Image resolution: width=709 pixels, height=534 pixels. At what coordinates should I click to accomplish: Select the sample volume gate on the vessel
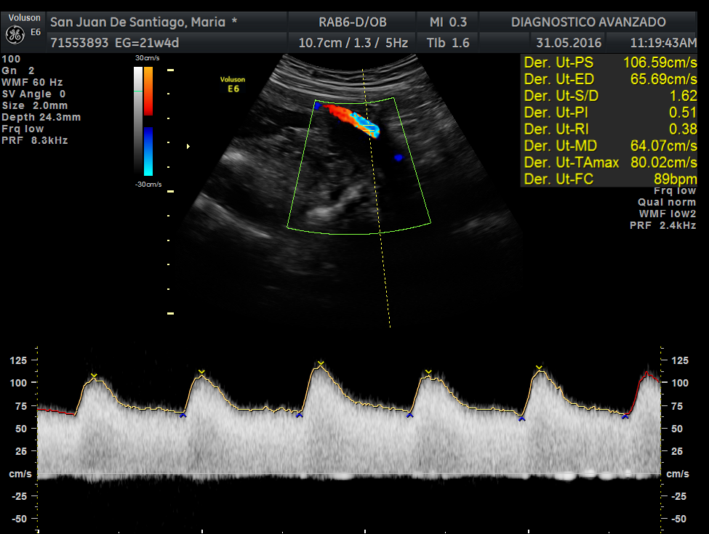point(372,130)
